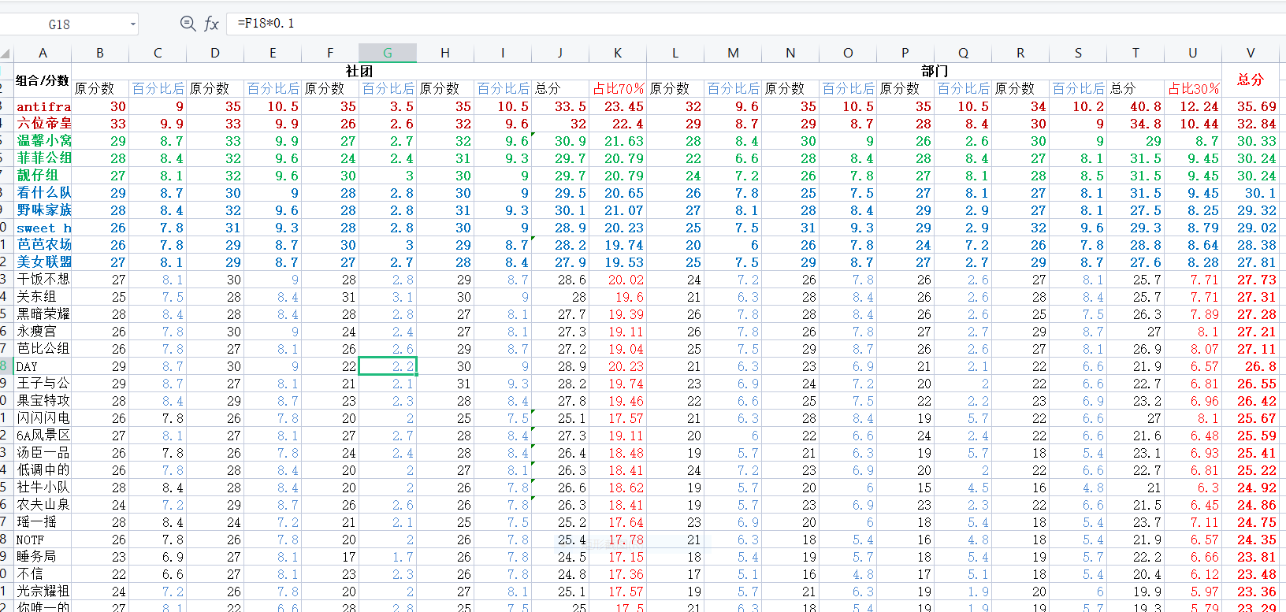Select the NOTF team name cell
Image resolution: width=1286 pixels, height=612 pixels.
[43, 540]
